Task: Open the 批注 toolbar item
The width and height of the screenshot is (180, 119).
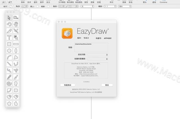Action: point(48,2)
